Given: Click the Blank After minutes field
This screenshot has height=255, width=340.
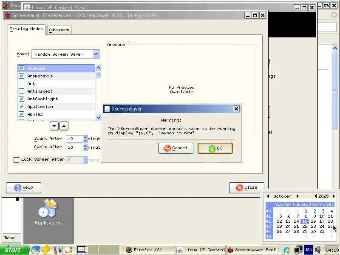Looking at the screenshot, I should 75,139.
